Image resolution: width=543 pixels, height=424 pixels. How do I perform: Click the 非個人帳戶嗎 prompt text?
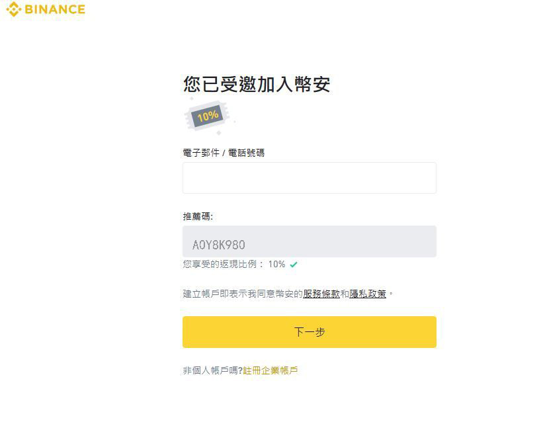tap(212, 370)
